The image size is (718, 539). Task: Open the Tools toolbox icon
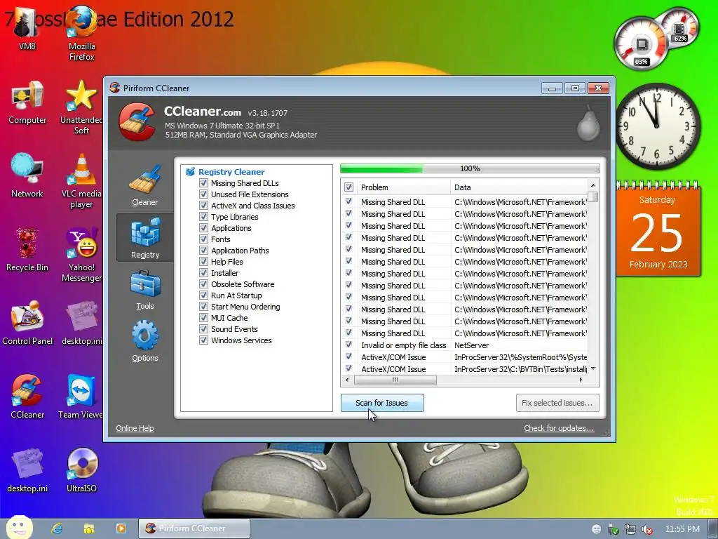(x=144, y=290)
